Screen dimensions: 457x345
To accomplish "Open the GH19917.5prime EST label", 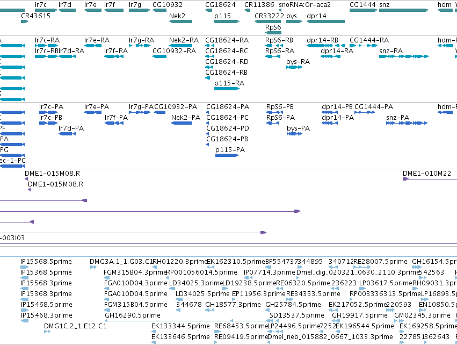I will 360,315.
